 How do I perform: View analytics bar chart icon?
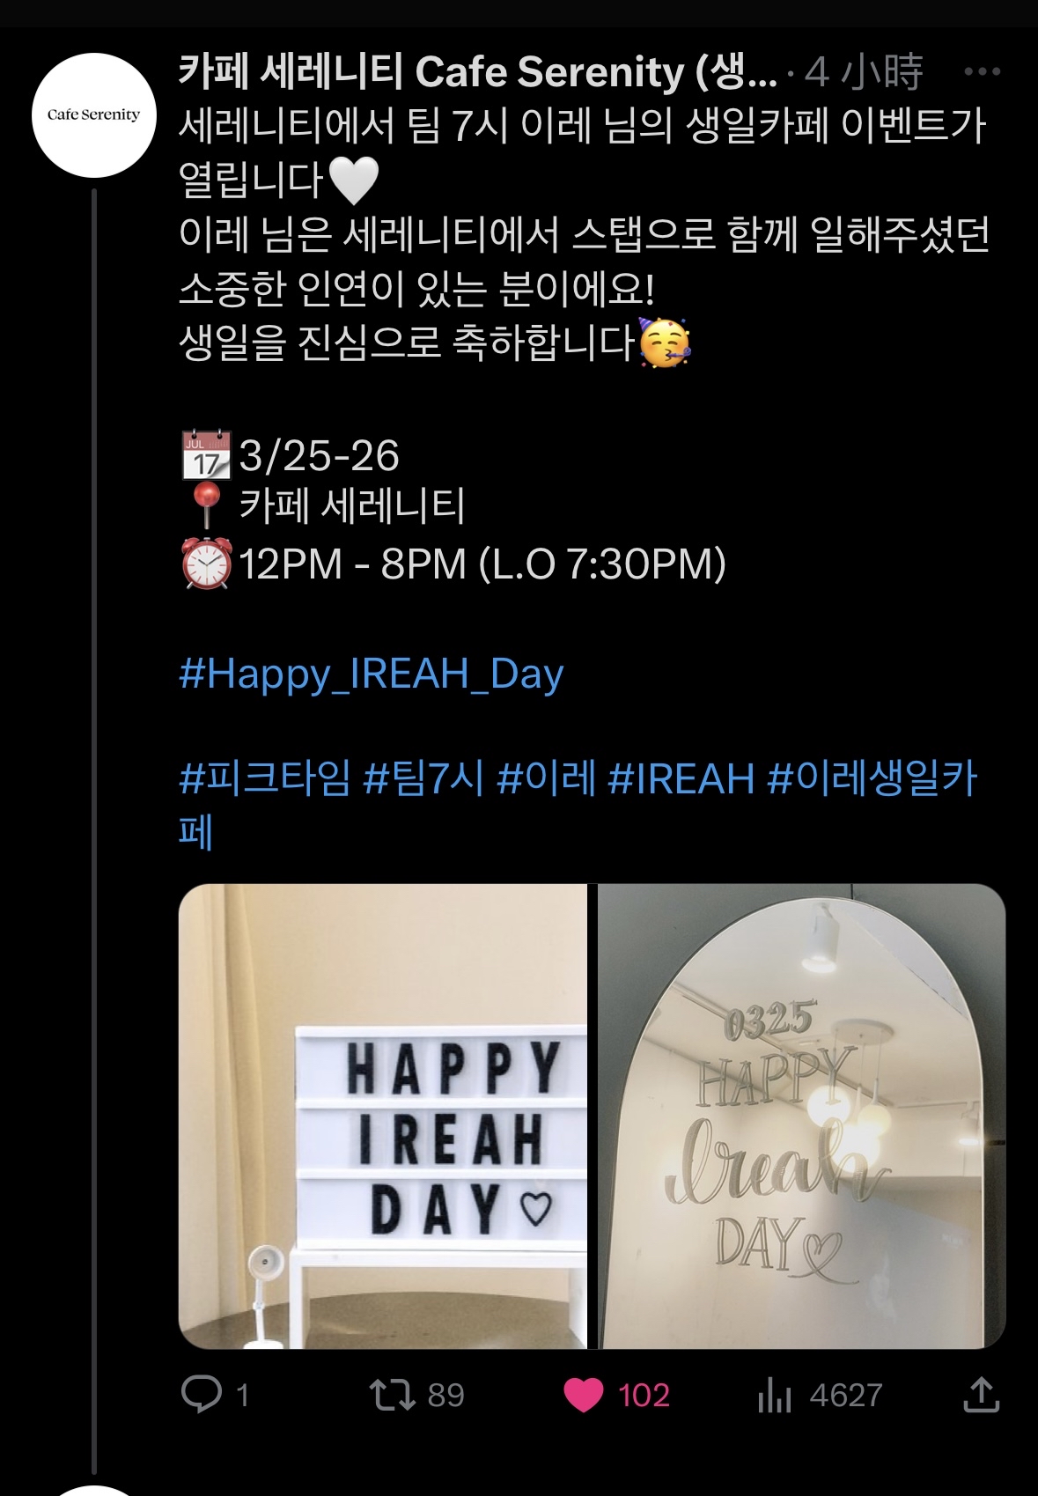click(x=775, y=1395)
